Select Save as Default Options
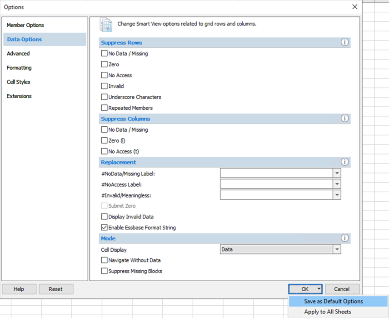The width and height of the screenshot is (389, 318). (334, 301)
